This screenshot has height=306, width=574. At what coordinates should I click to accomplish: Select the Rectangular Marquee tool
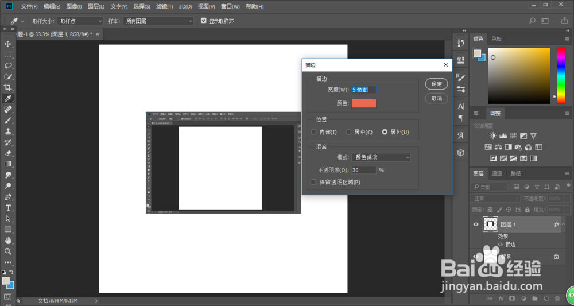7,55
